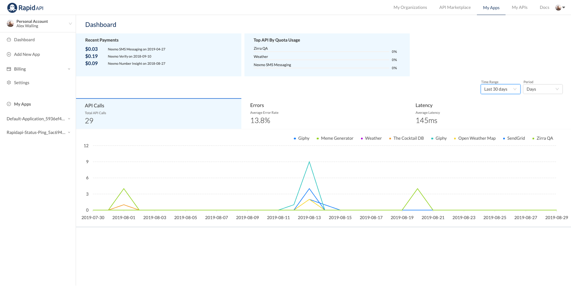Expand the Billing submenu chevron
The width and height of the screenshot is (571, 289).
[69, 69]
